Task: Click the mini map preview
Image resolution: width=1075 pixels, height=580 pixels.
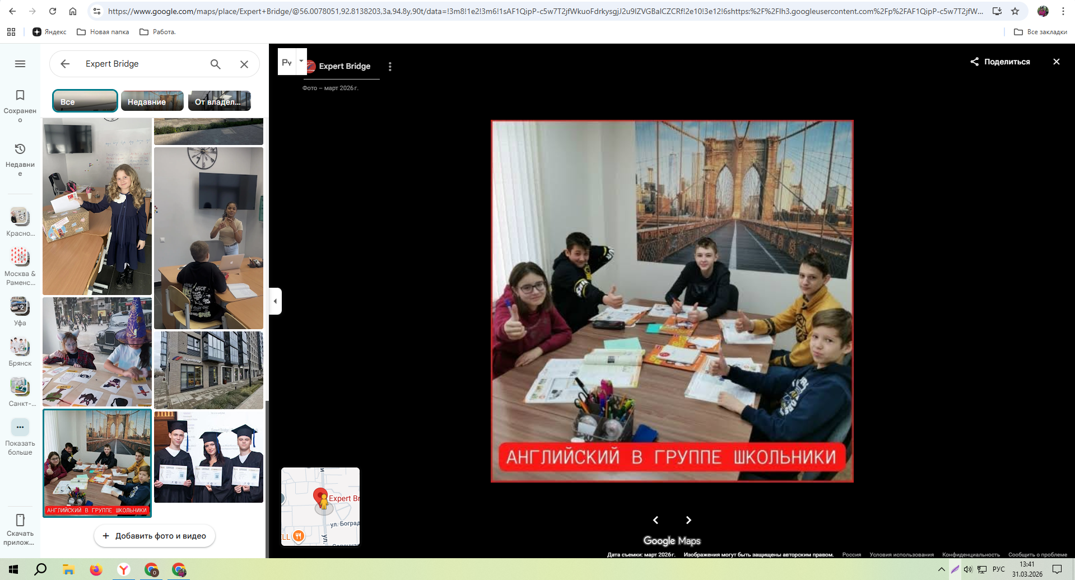Action: click(x=320, y=507)
